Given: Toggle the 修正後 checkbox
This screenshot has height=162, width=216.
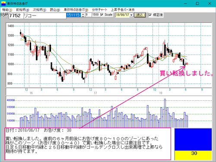Looking at the screenshot, I should 150,15.
